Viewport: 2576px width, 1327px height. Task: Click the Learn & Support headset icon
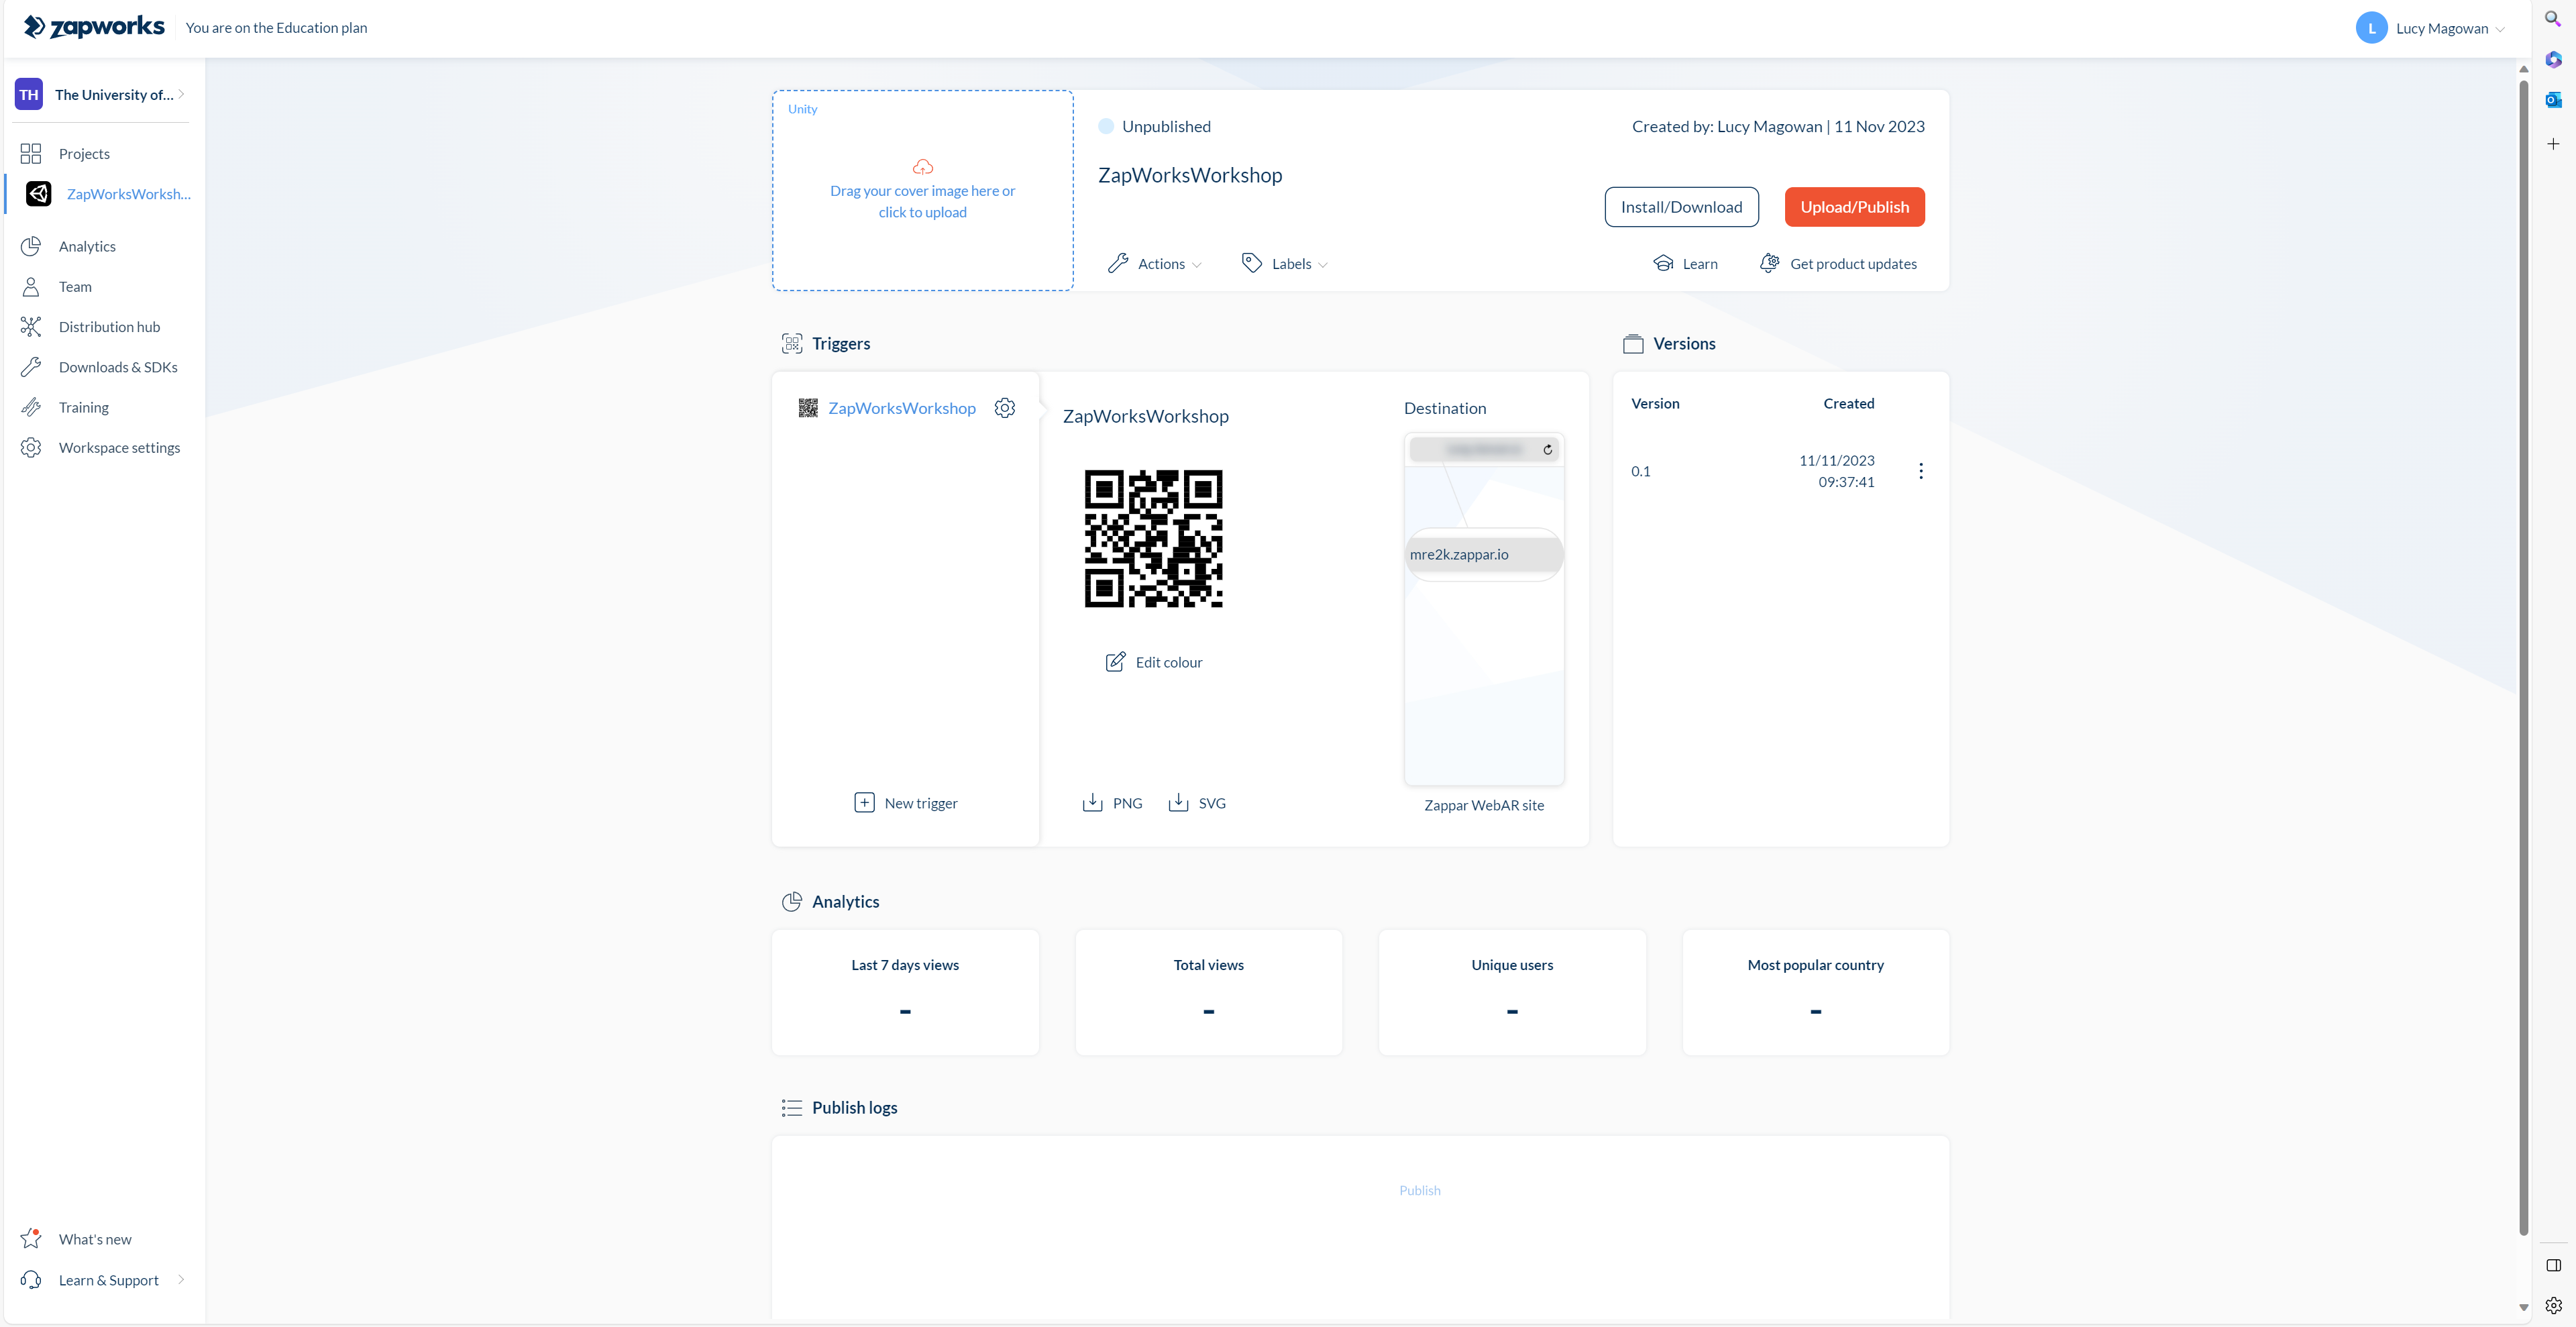click(x=31, y=1280)
